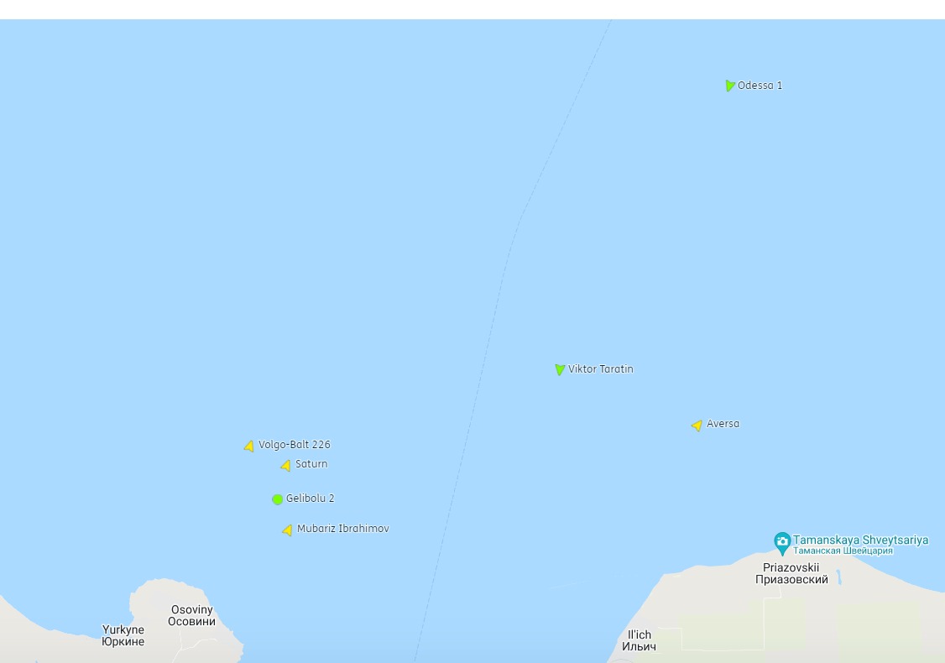Click the Volgo-Balt 226 text label
This screenshot has height=663, width=945.
click(x=294, y=445)
